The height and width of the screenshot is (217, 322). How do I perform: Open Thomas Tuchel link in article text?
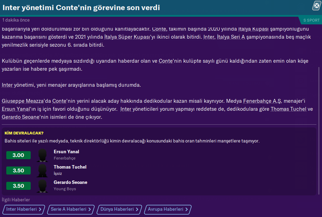tap(288, 109)
